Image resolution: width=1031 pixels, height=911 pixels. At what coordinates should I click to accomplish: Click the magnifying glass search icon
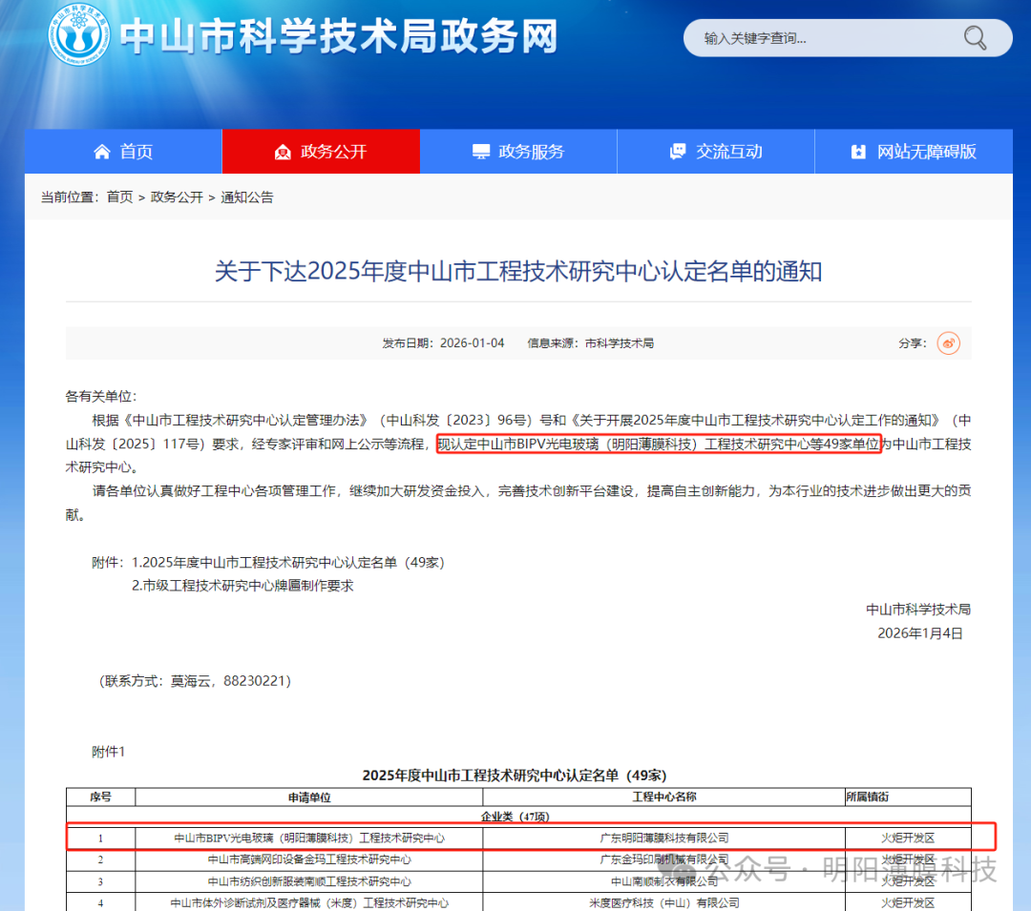point(974,37)
